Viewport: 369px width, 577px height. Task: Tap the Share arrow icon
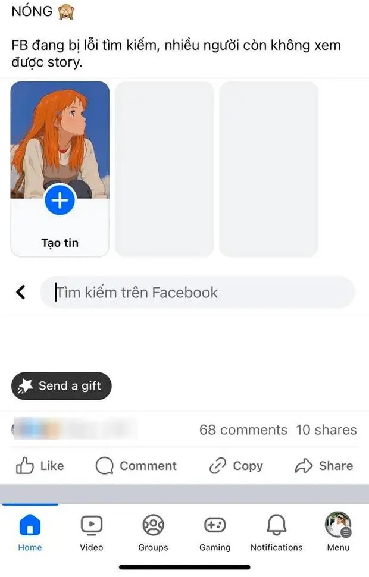pos(304,466)
